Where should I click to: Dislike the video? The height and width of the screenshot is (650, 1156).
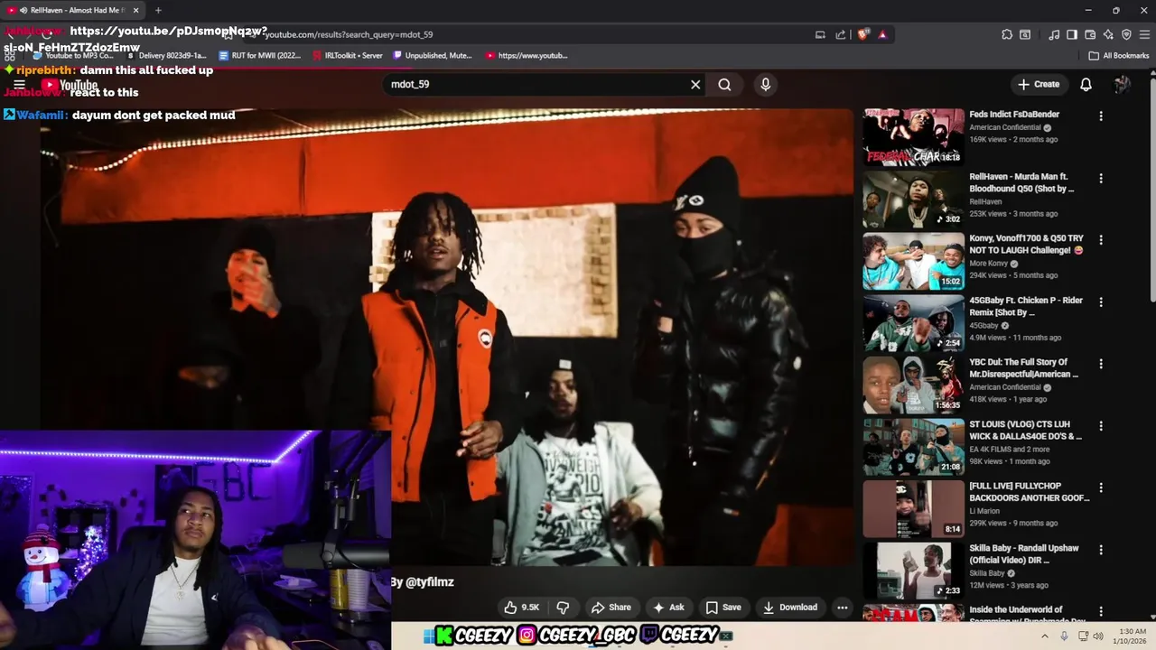pyautogui.click(x=563, y=608)
